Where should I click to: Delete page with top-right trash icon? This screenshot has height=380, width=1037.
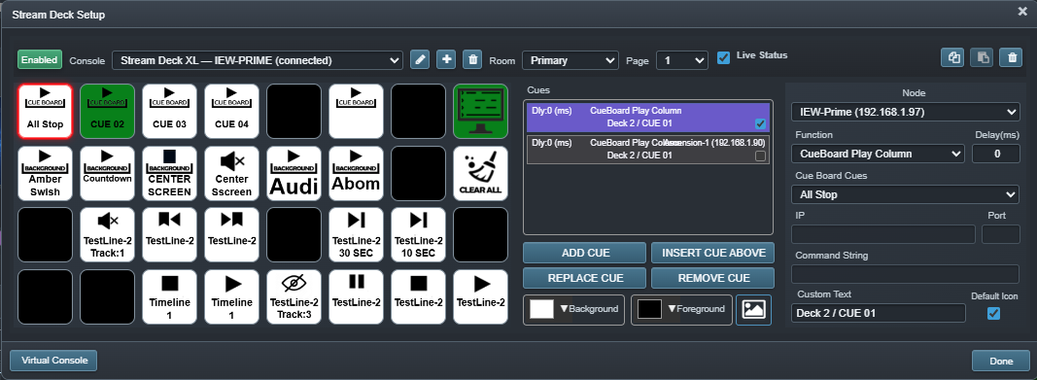[1011, 57]
